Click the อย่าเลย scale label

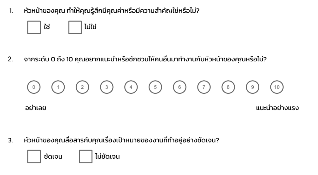[36, 108]
